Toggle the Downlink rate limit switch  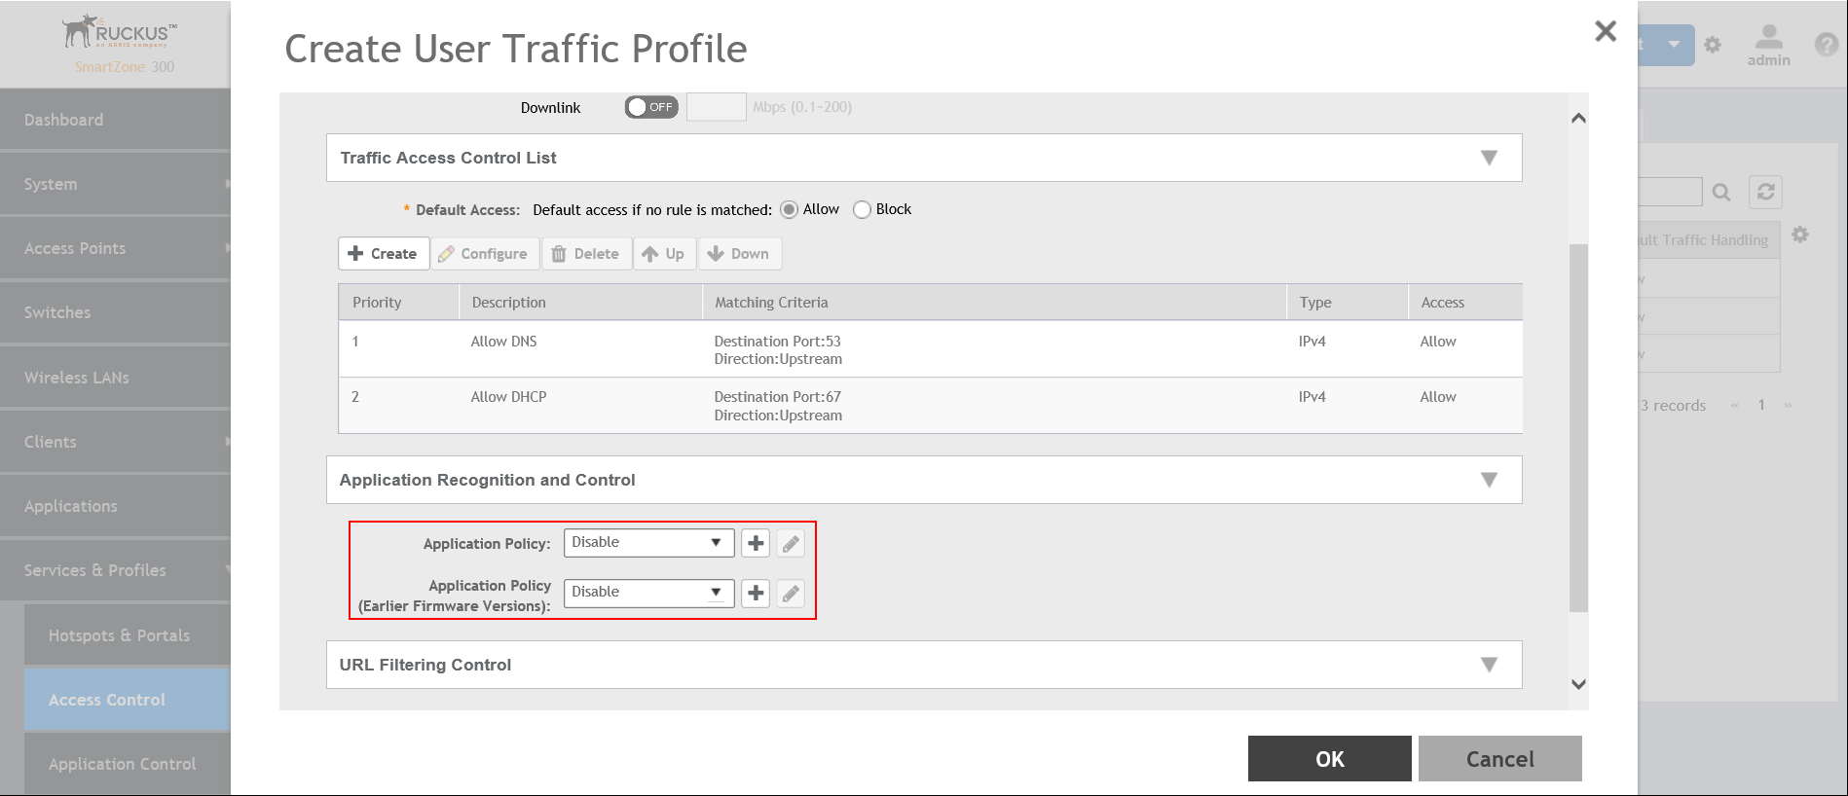651,107
